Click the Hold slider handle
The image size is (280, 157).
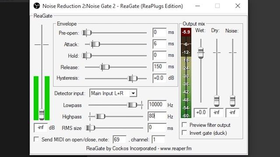tap(87, 55)
